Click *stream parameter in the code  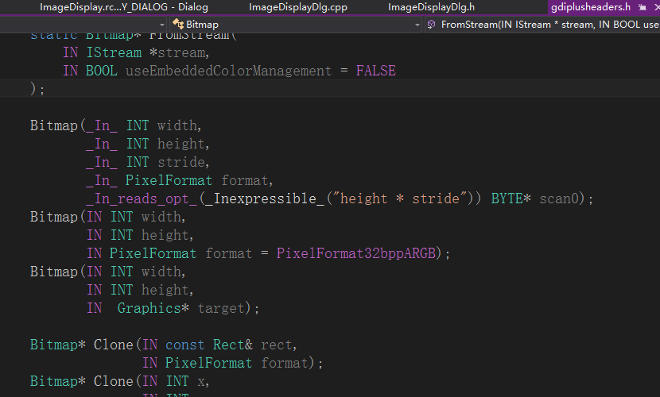(x=177, y=52)
